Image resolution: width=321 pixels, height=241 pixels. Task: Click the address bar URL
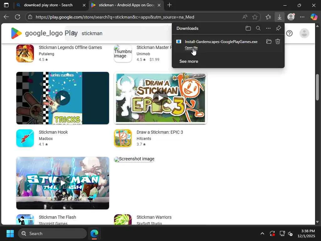[x=115, y=17]
